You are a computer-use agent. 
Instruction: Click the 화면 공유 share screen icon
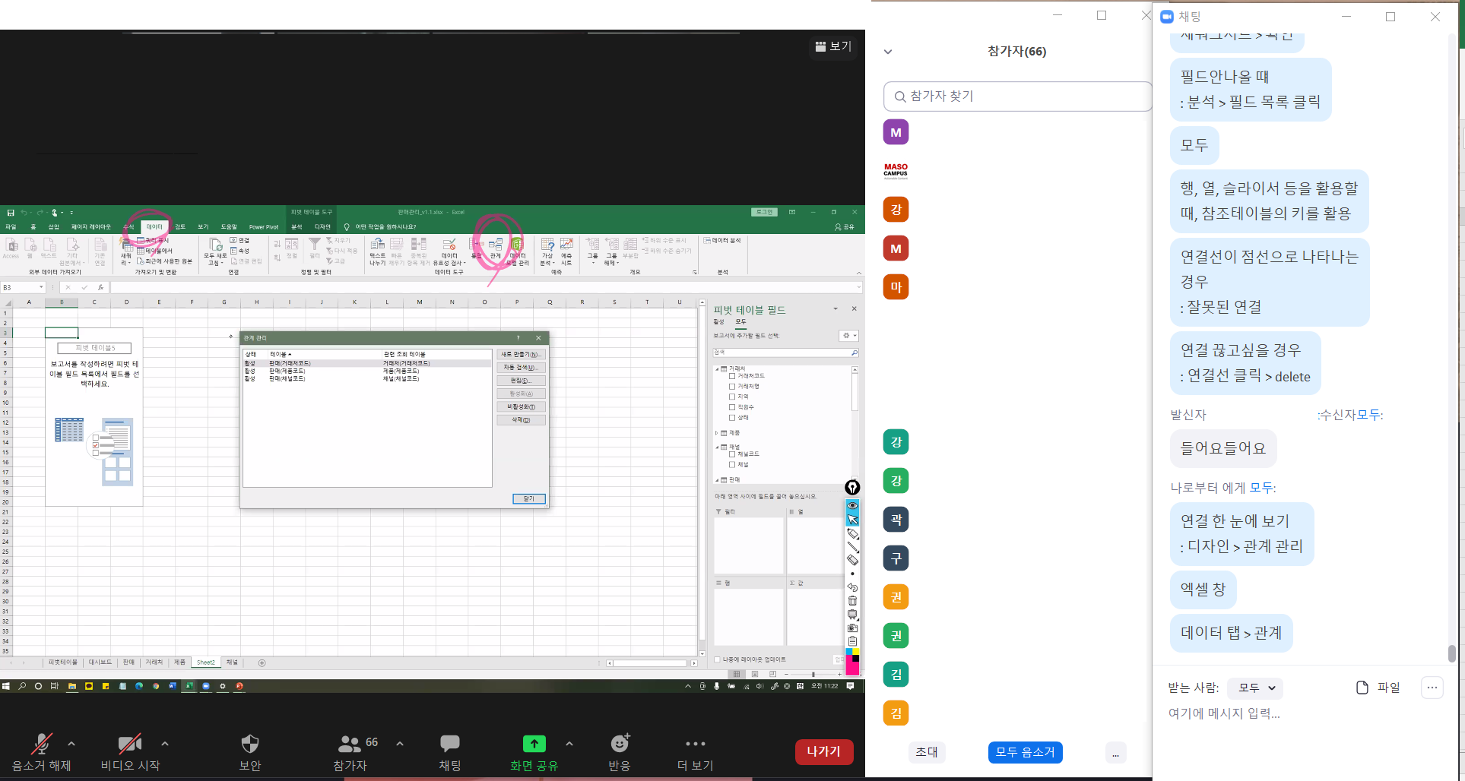pyautogui.click(x=534, y=744)
